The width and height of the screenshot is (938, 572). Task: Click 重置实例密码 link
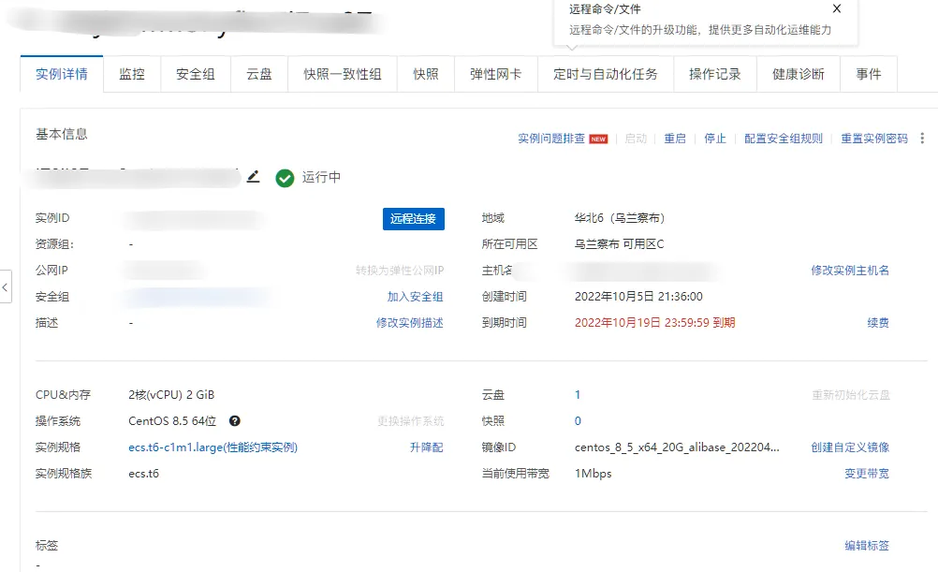point(874,139)
